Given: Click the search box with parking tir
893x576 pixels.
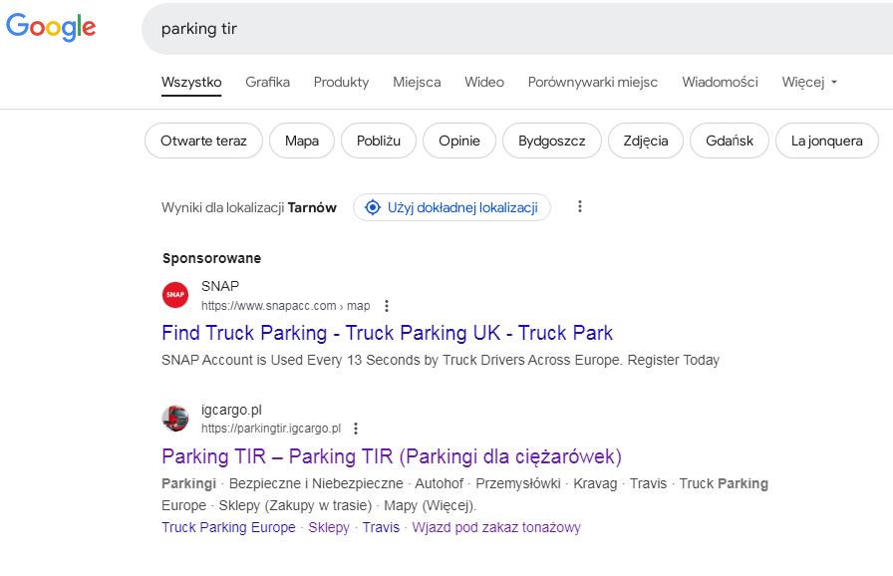Looking at the screenshot, I should pos(498,28).
